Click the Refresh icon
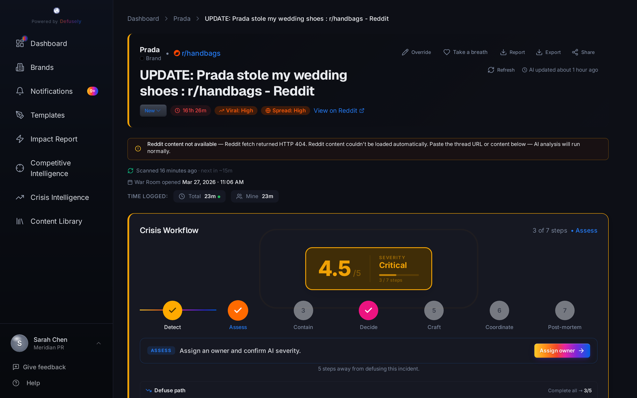Viewport: 637px width, 398px height. (x=491, y=70)
